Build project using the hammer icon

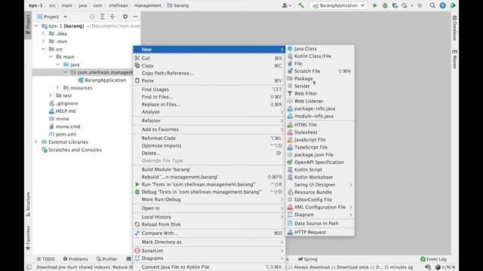(301, 5)
